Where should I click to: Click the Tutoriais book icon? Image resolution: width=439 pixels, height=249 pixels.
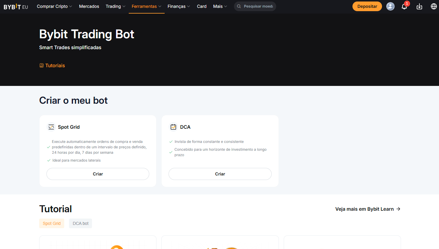coord(42,65)
